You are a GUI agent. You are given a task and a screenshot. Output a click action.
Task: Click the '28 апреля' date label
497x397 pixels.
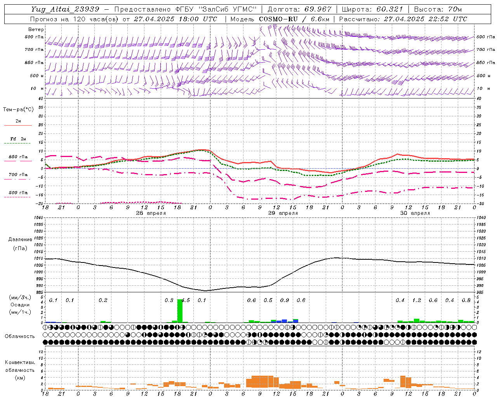tap(151, 213)
